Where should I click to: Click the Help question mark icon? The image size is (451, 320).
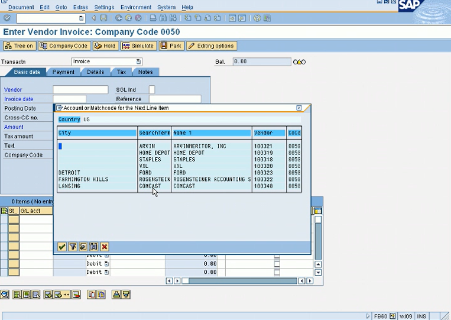(257, 18)
